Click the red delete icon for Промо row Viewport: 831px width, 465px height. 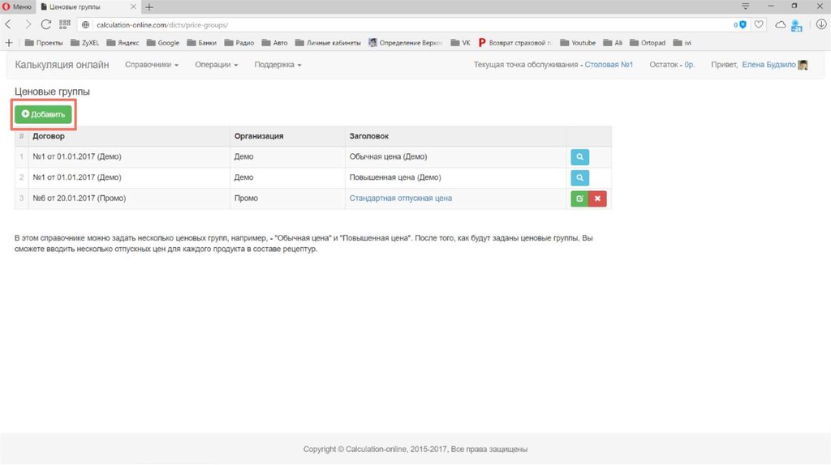597,198
